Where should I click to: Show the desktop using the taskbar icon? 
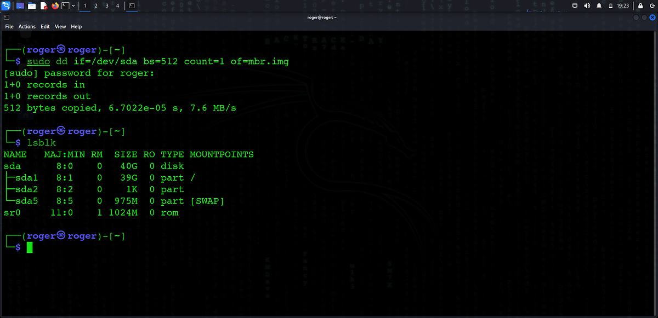tap(19, 5)
